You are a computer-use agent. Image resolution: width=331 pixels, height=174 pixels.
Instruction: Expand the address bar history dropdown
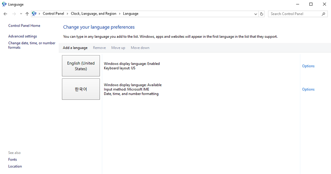coord(256,14)
